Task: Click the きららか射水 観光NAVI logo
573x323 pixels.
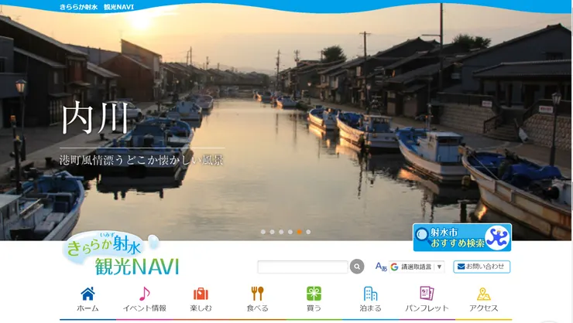Action: [121, 253]
